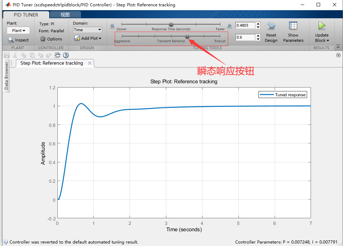
Task: Collapse the toolstrip with minimize arrow
Action: tap(338, 46)
